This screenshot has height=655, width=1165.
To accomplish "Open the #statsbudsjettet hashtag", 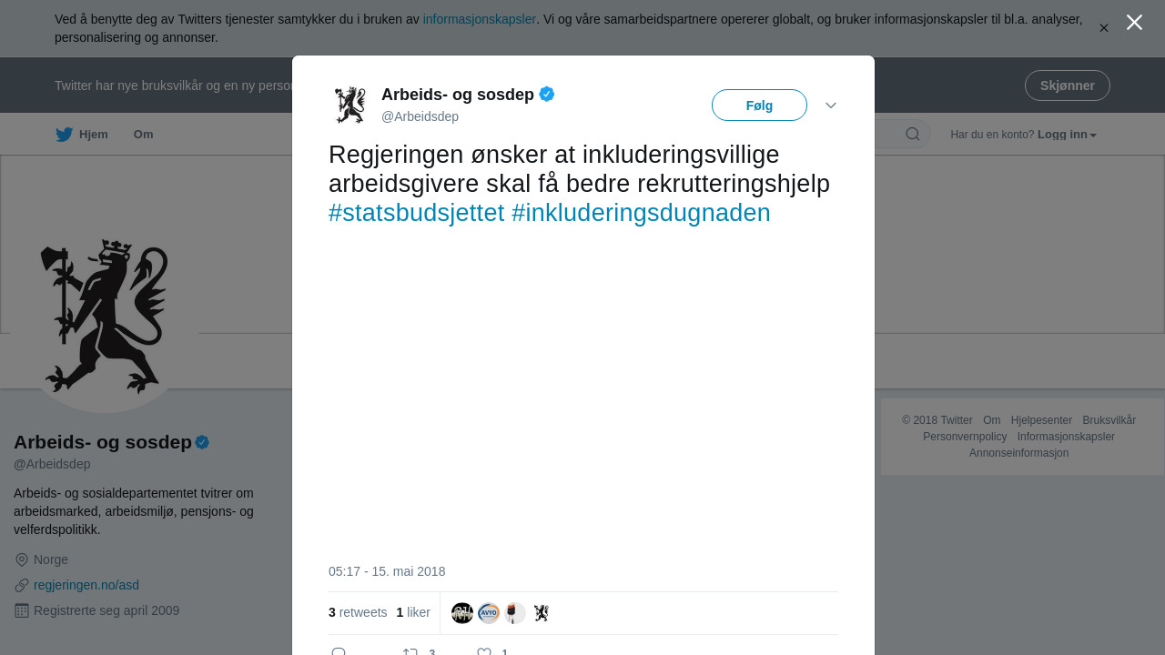I will click(x=416, y=213).
